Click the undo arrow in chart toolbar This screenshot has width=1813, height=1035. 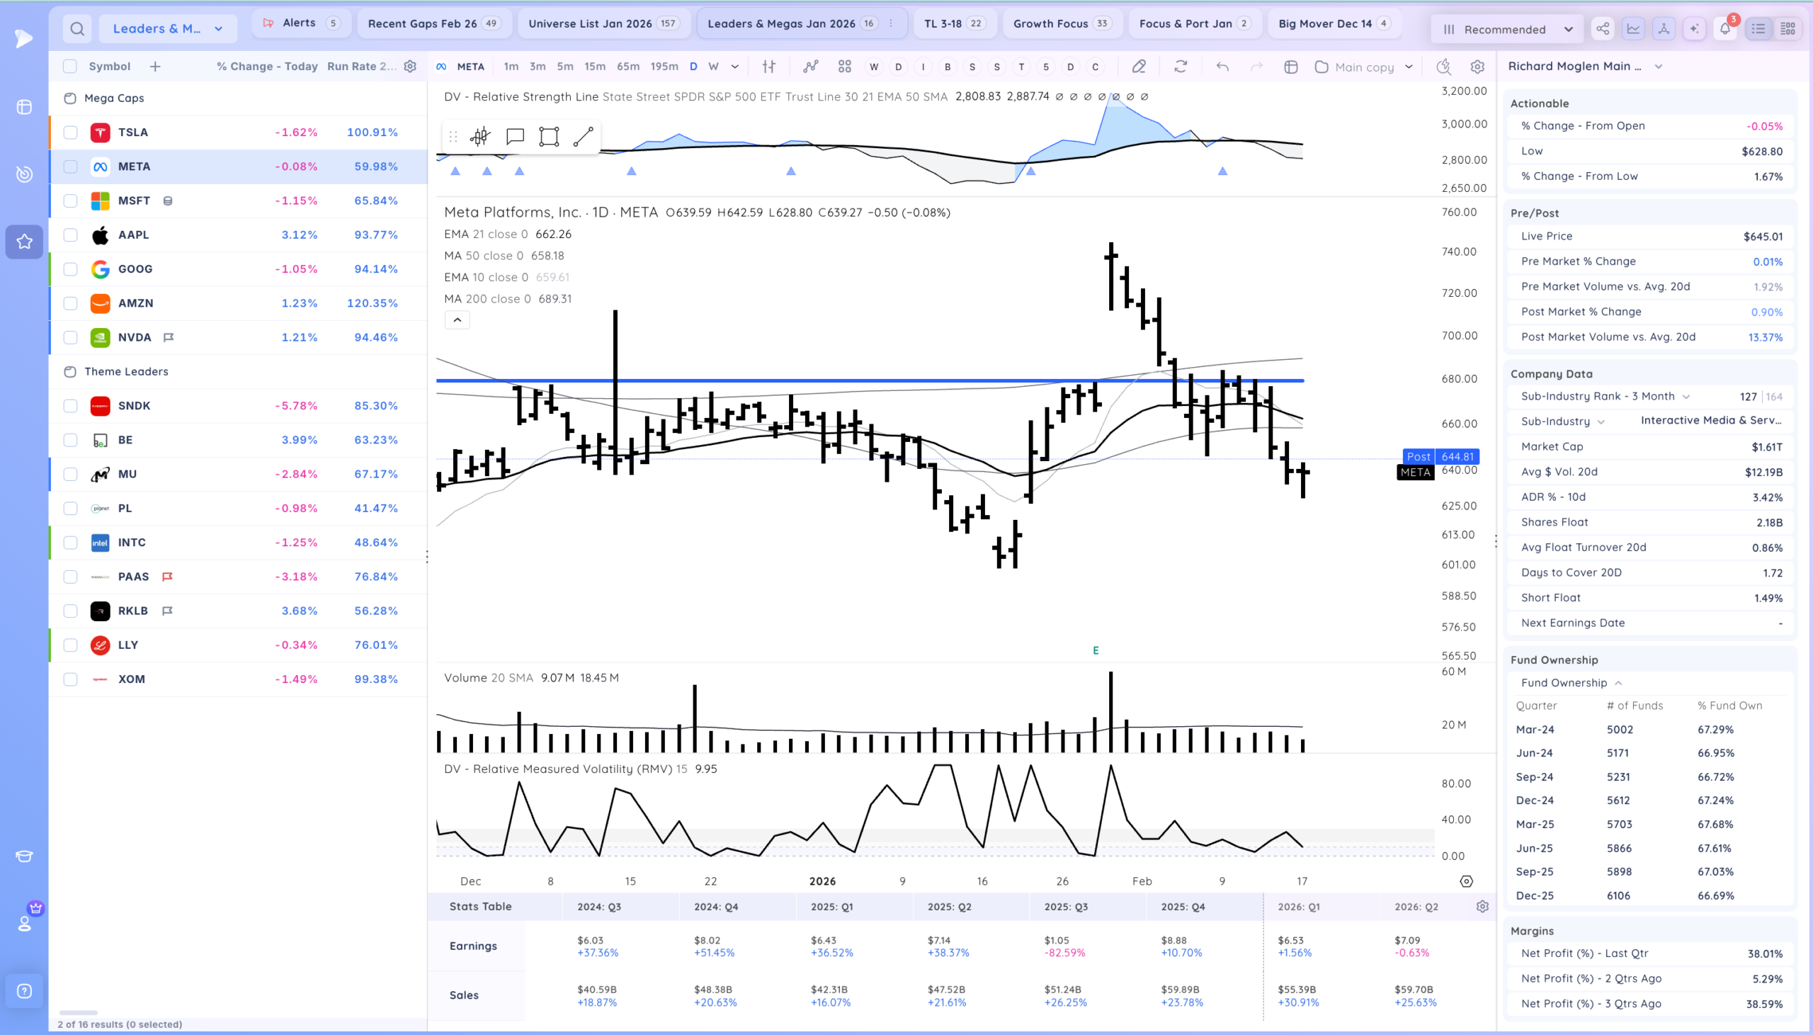1222,67
